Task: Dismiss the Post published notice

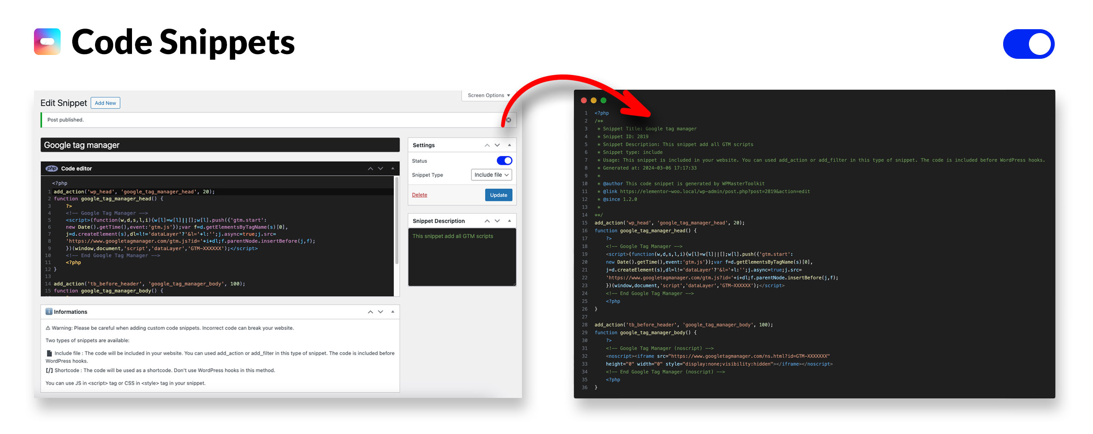Action: (509, 120)
